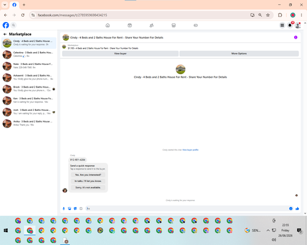Click the SEN... taskbar widget
307x245 pixels.
pos(253,230)
